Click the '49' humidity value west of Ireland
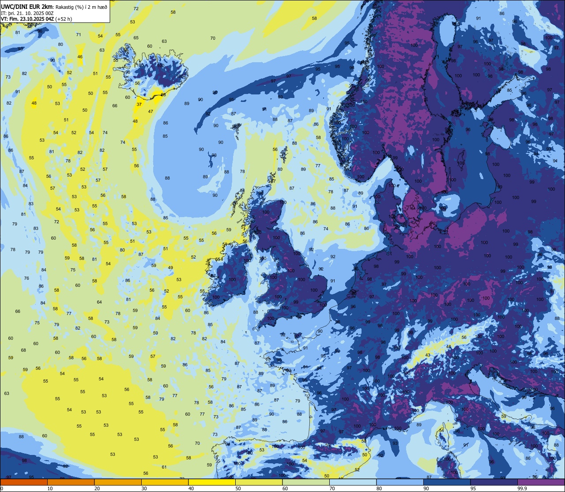This screenshot has height=492, width=565. click(170, 268)
